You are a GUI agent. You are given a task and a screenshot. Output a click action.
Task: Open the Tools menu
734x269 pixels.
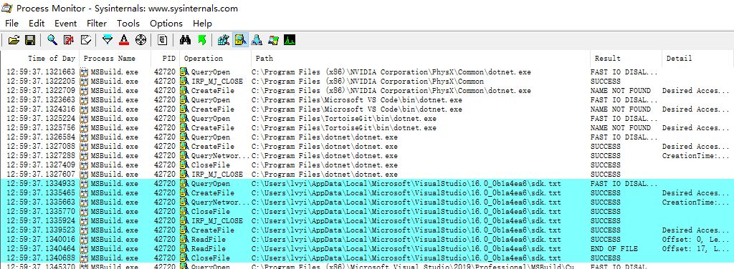coord(128,24)
